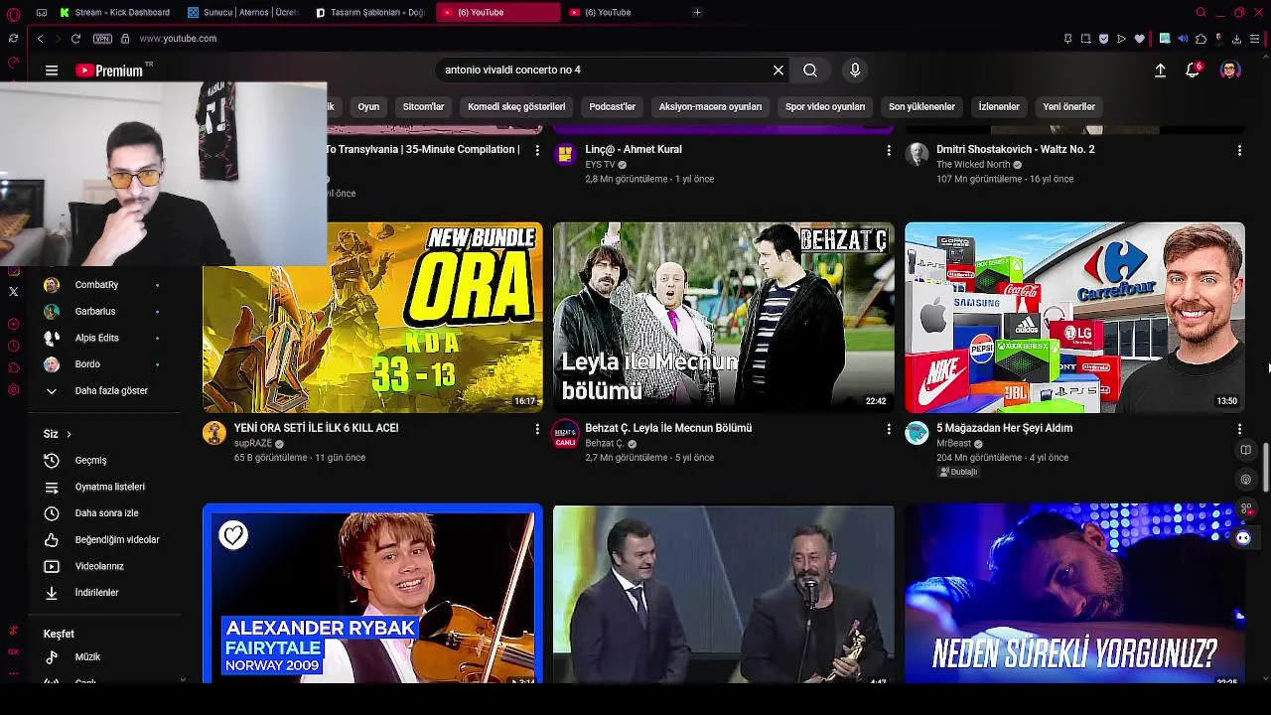Open browser extensions cube icon
Screen dimensions: 1271x715
pyautogui.click(x=1200, y=39)
